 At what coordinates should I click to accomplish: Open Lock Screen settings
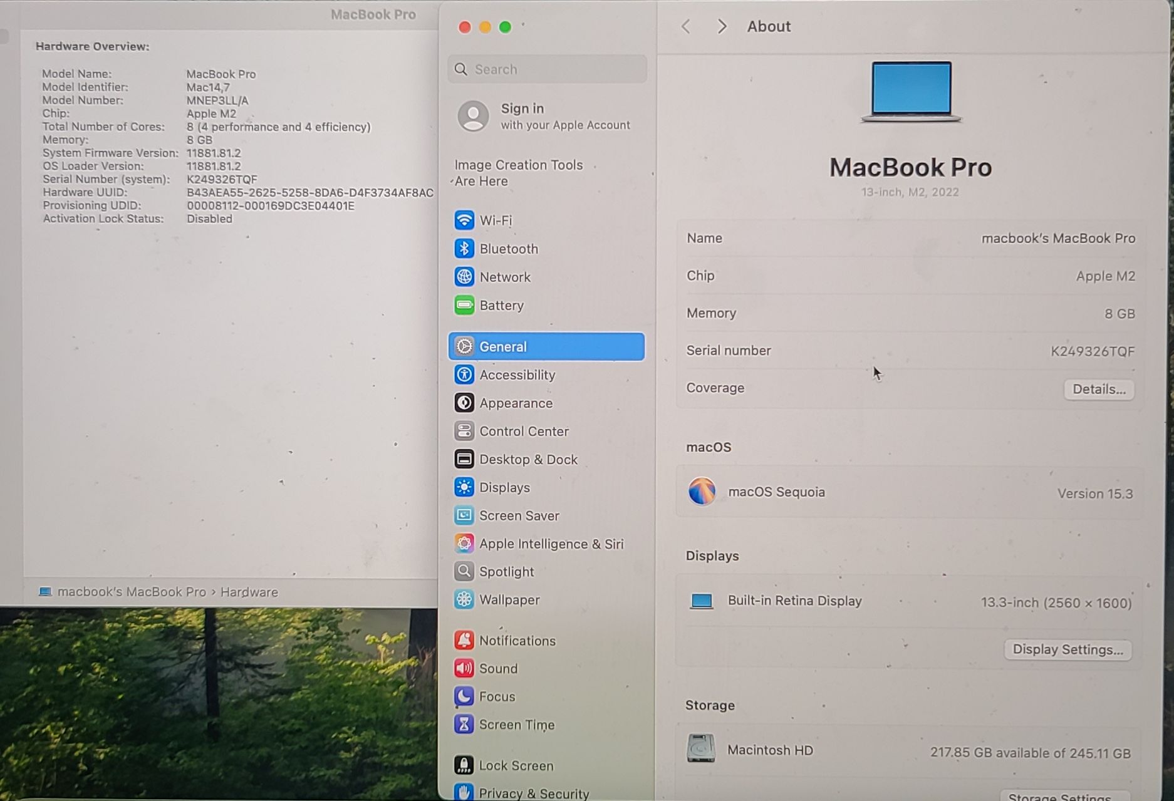point(516,765)
